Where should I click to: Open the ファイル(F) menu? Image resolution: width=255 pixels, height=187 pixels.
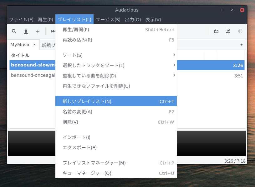coord(21,20)
